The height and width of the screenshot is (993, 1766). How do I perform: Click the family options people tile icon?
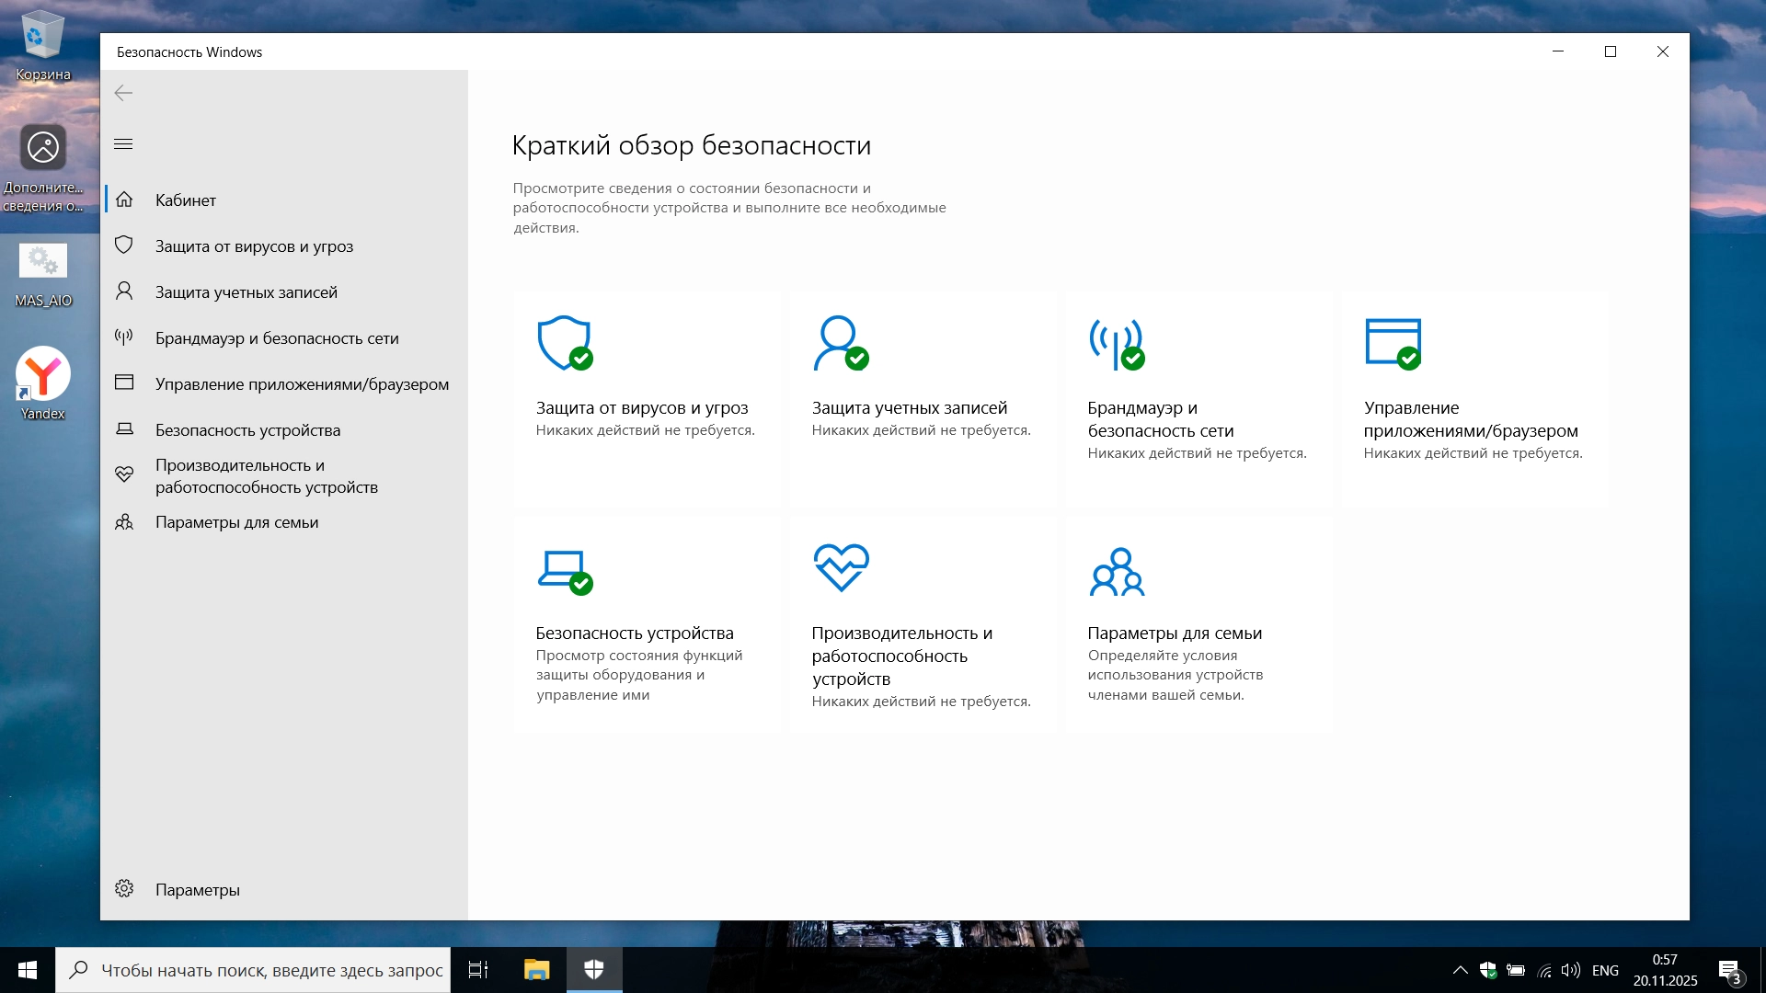click(1117, 571)
